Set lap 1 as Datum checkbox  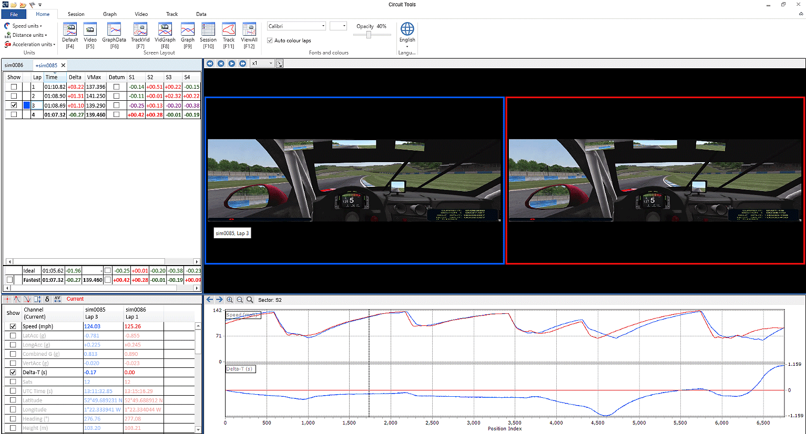coord(116,87)
